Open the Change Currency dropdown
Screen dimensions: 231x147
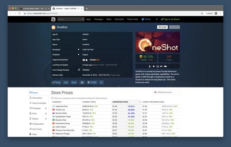[x=166, y=92]
